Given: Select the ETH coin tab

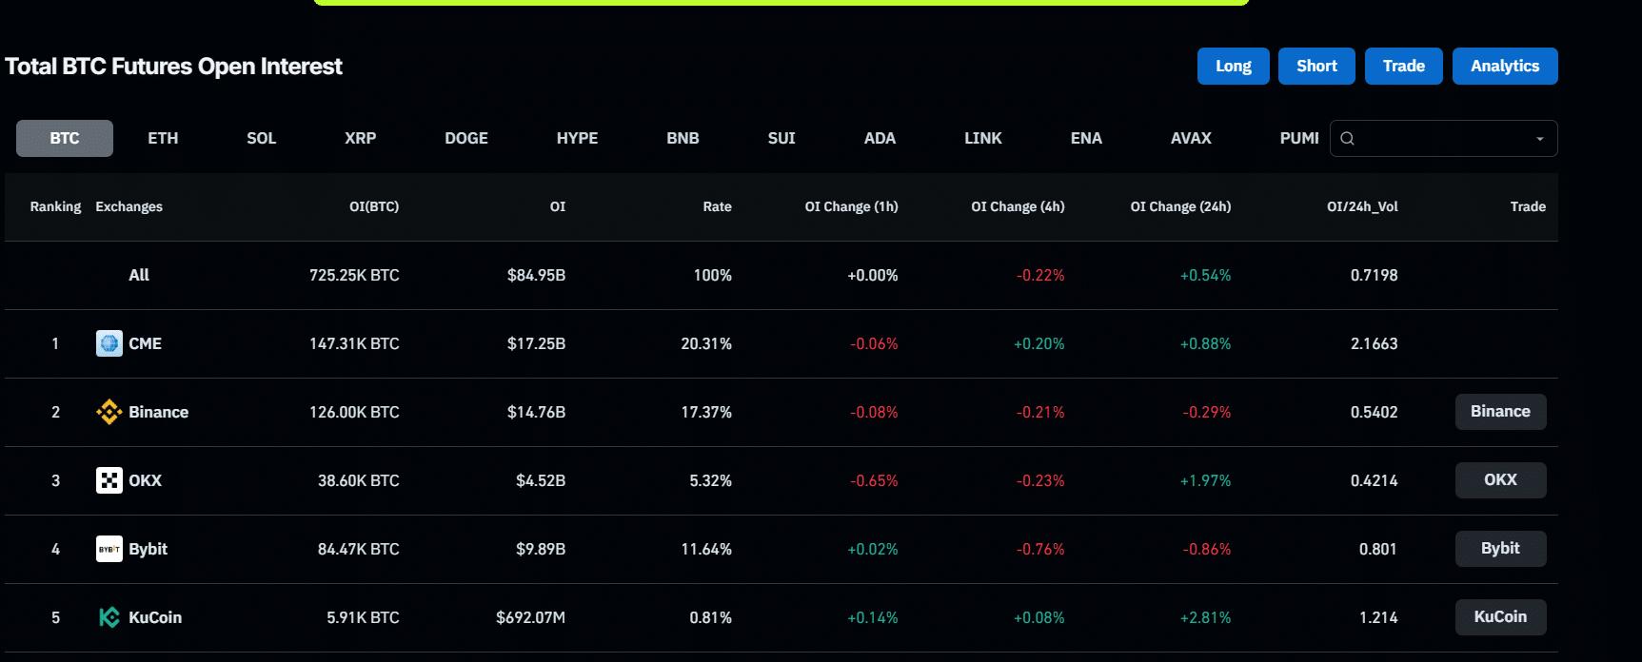Looking at the screenshot, I should [163, 138].
